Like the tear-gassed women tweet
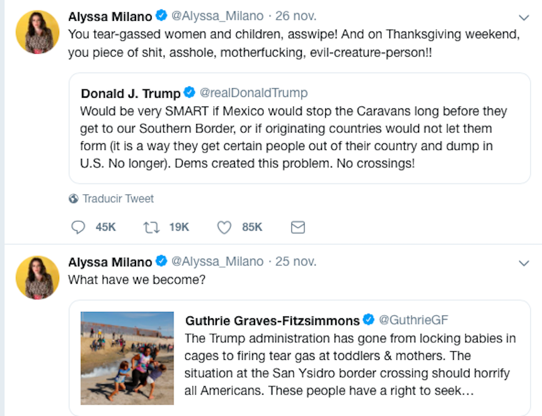This screenshot has height=416, width=542. click(224, 227)
